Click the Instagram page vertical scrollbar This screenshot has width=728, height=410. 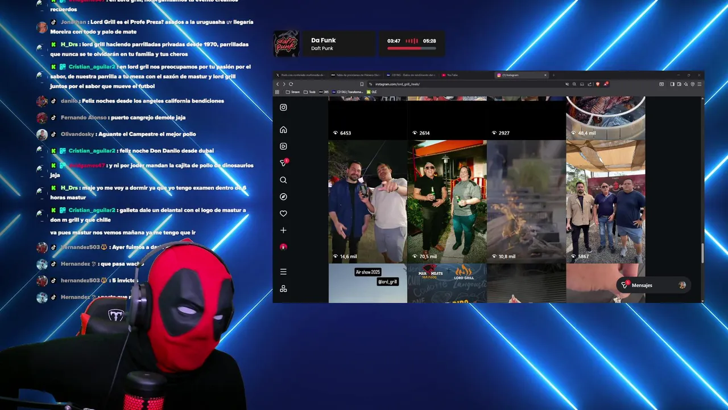pos(703,253)
